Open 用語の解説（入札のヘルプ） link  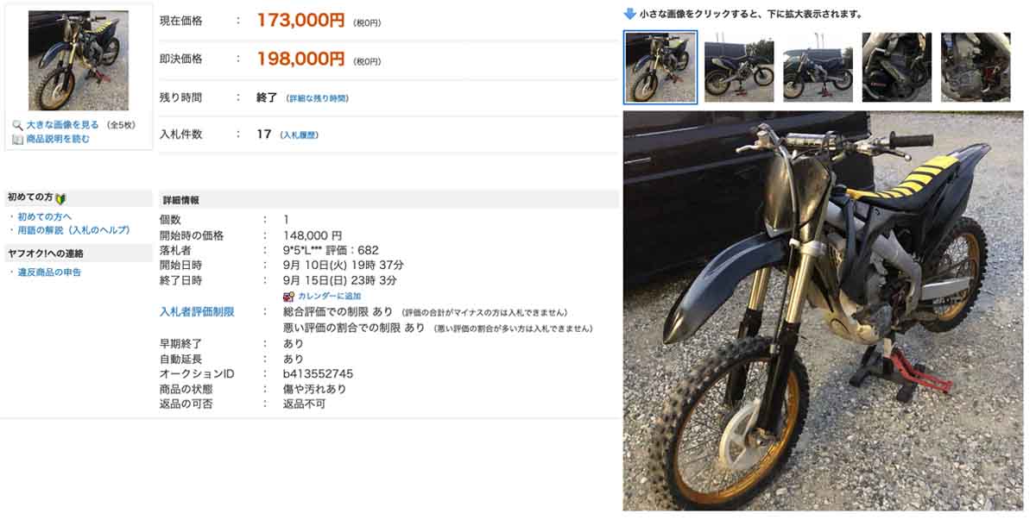tap(73, 230)
